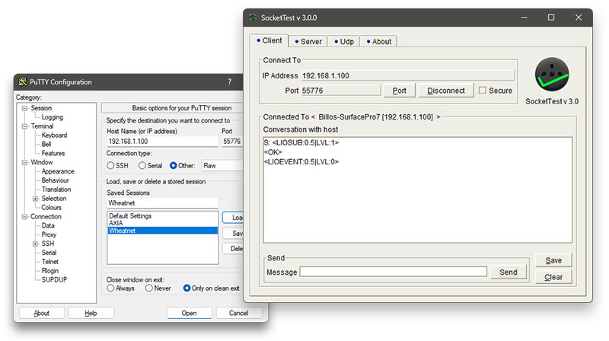Image resolution: width=609 pixels, height=341 pixels.
Task: Click the <OK> conversation line
Action: point(273,152)
